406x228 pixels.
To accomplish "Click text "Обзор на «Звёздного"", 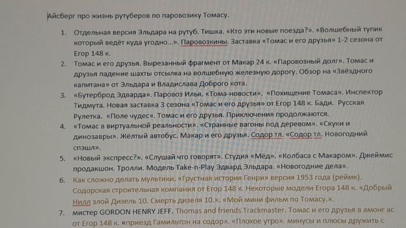I will (x=336, y=71).
